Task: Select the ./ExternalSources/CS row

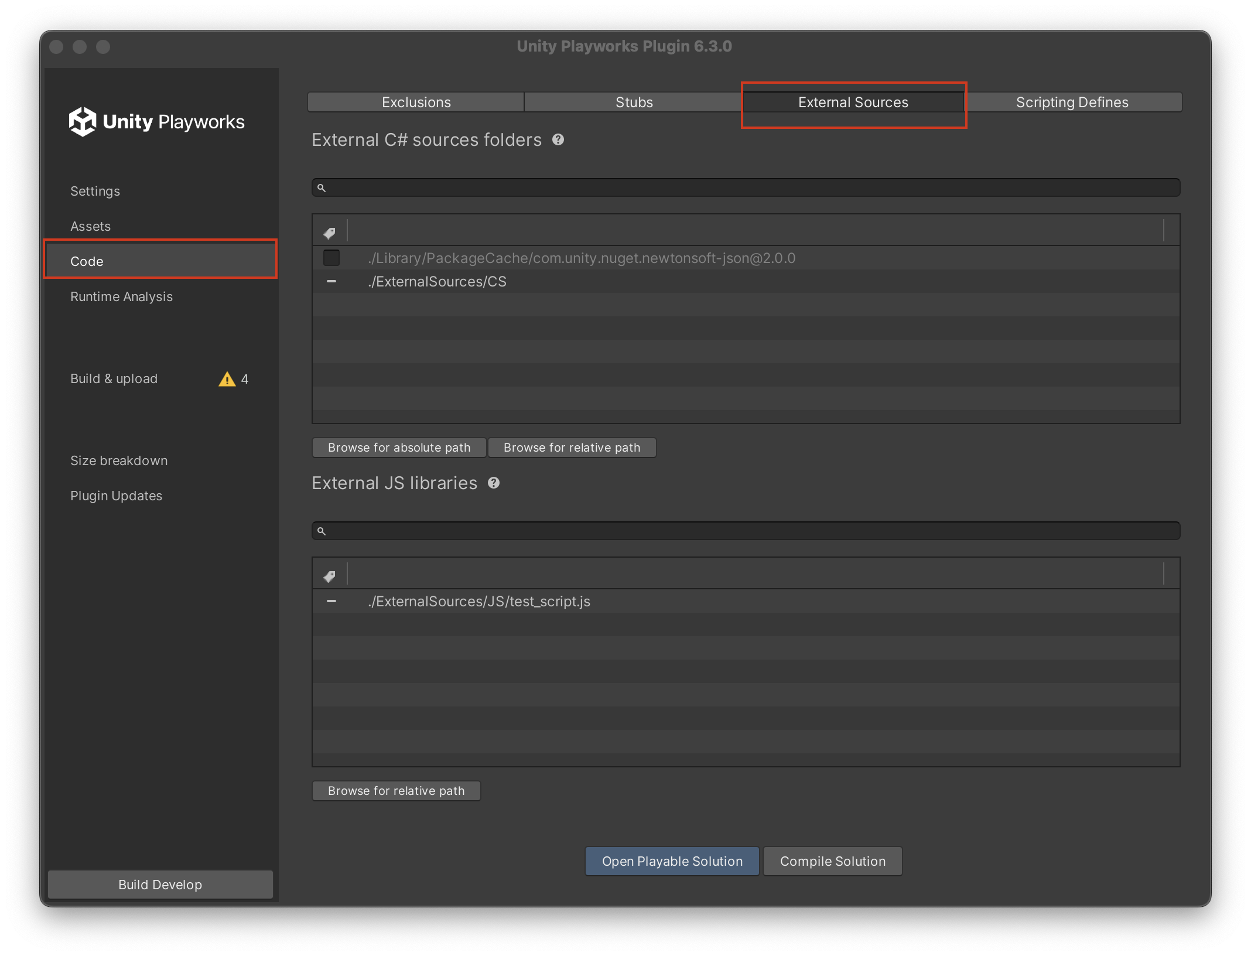Action: 746,281
